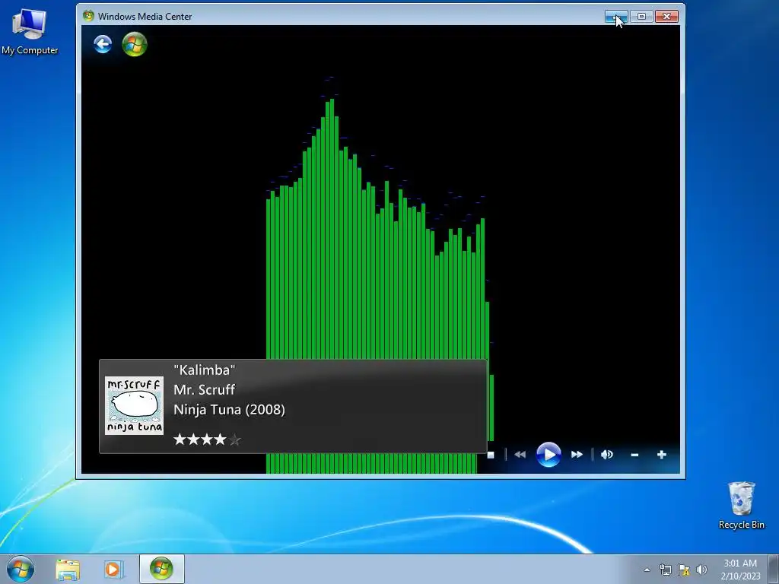Stop playback with the square stop button
779x584 pixels.
coord(491,455)
